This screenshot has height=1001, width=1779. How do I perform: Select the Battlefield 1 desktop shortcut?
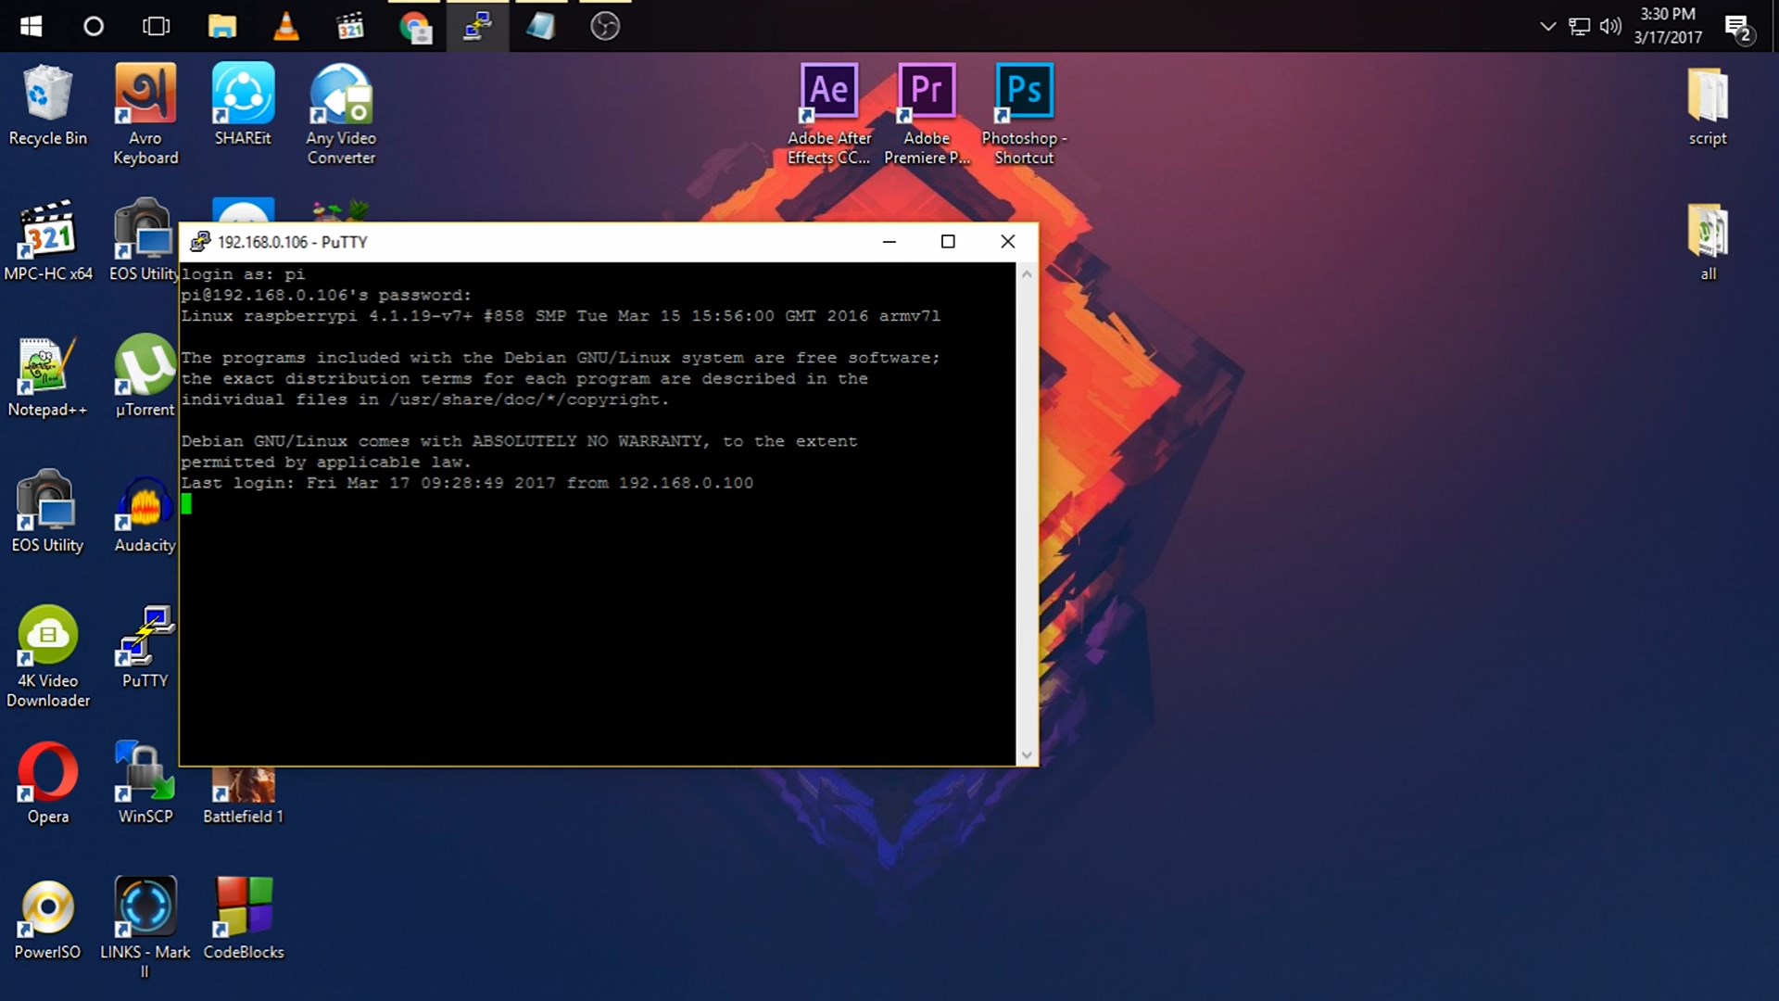point(243,797)
